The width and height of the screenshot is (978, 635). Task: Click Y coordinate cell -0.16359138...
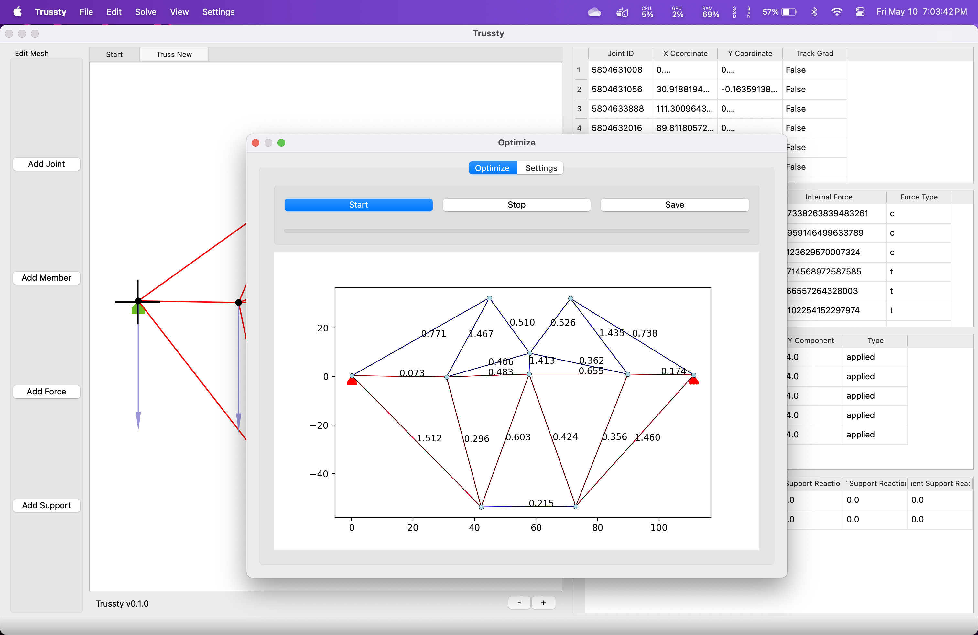tap(750, 89)
